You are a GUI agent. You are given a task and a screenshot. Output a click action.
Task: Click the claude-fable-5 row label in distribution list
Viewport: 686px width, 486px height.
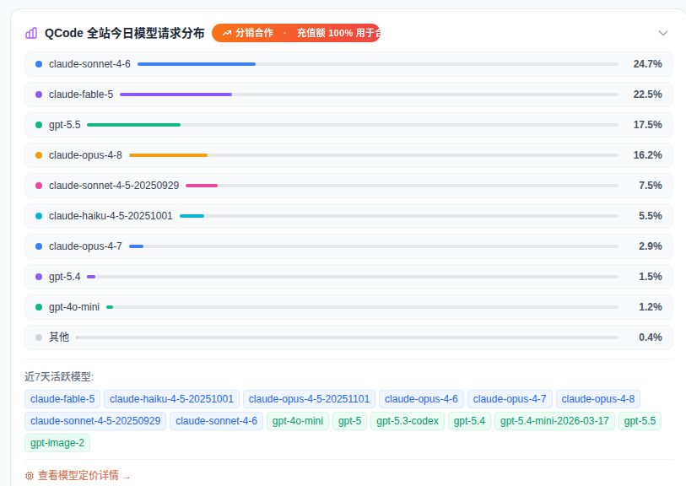click(x=81, y=94)
